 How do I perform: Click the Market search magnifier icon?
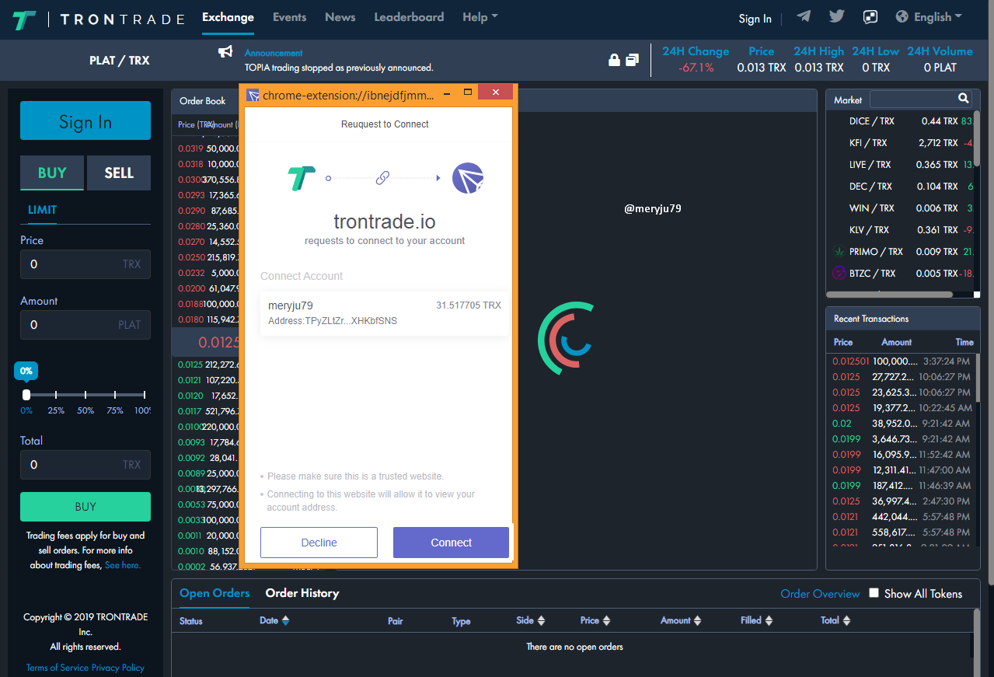964,99
